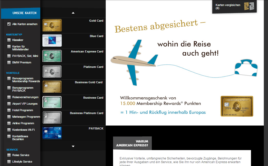This screenshot has width=268, height=166.
Task: Choose the Business Platinum Card image
Action: click(x=52, y=118)
